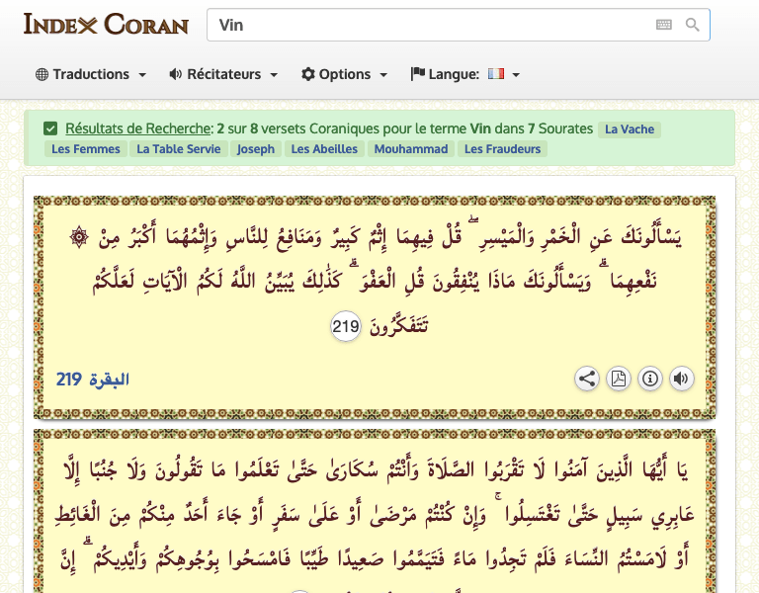Open PDF export for verse 219

pyautogui.click(x=619, y=379)
